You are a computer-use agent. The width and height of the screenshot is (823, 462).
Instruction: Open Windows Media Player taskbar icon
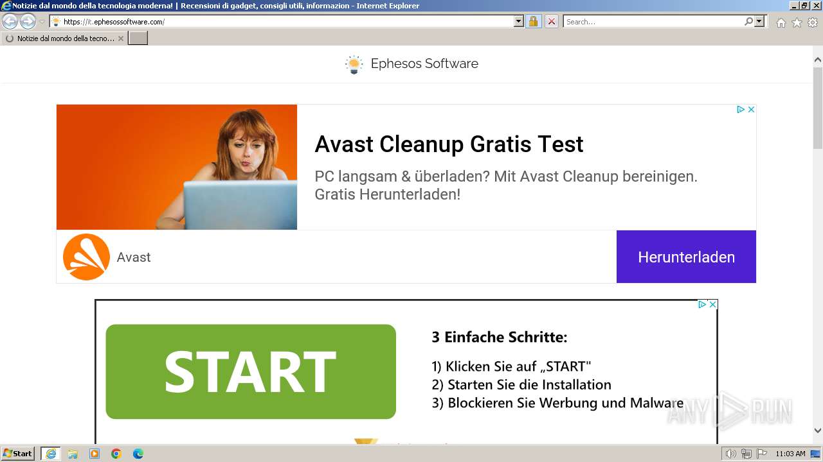click(95, 454)
